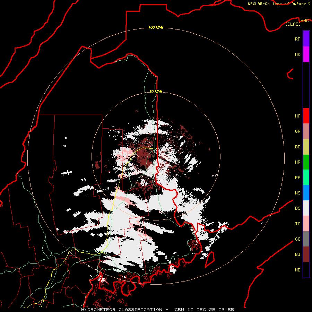Click the WS legend label

(x=297, y=193)
